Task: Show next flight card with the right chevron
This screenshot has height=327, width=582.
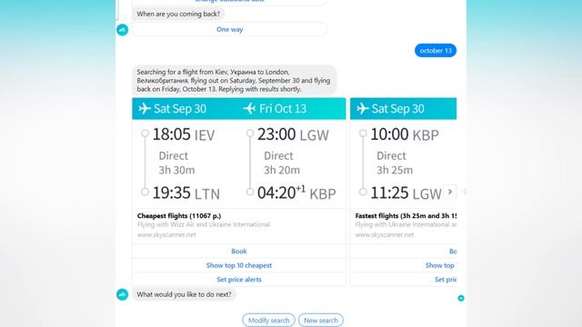Action: (x=450, y=192)
